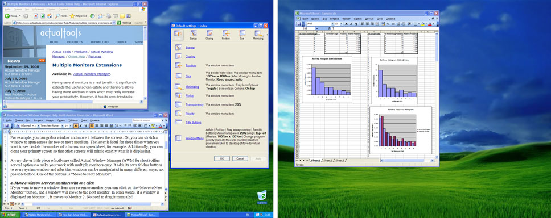The width and height of the screenshot is (551, 218).
Task: Open the Excel Name Box dropdown
Action: click(317, 28)
